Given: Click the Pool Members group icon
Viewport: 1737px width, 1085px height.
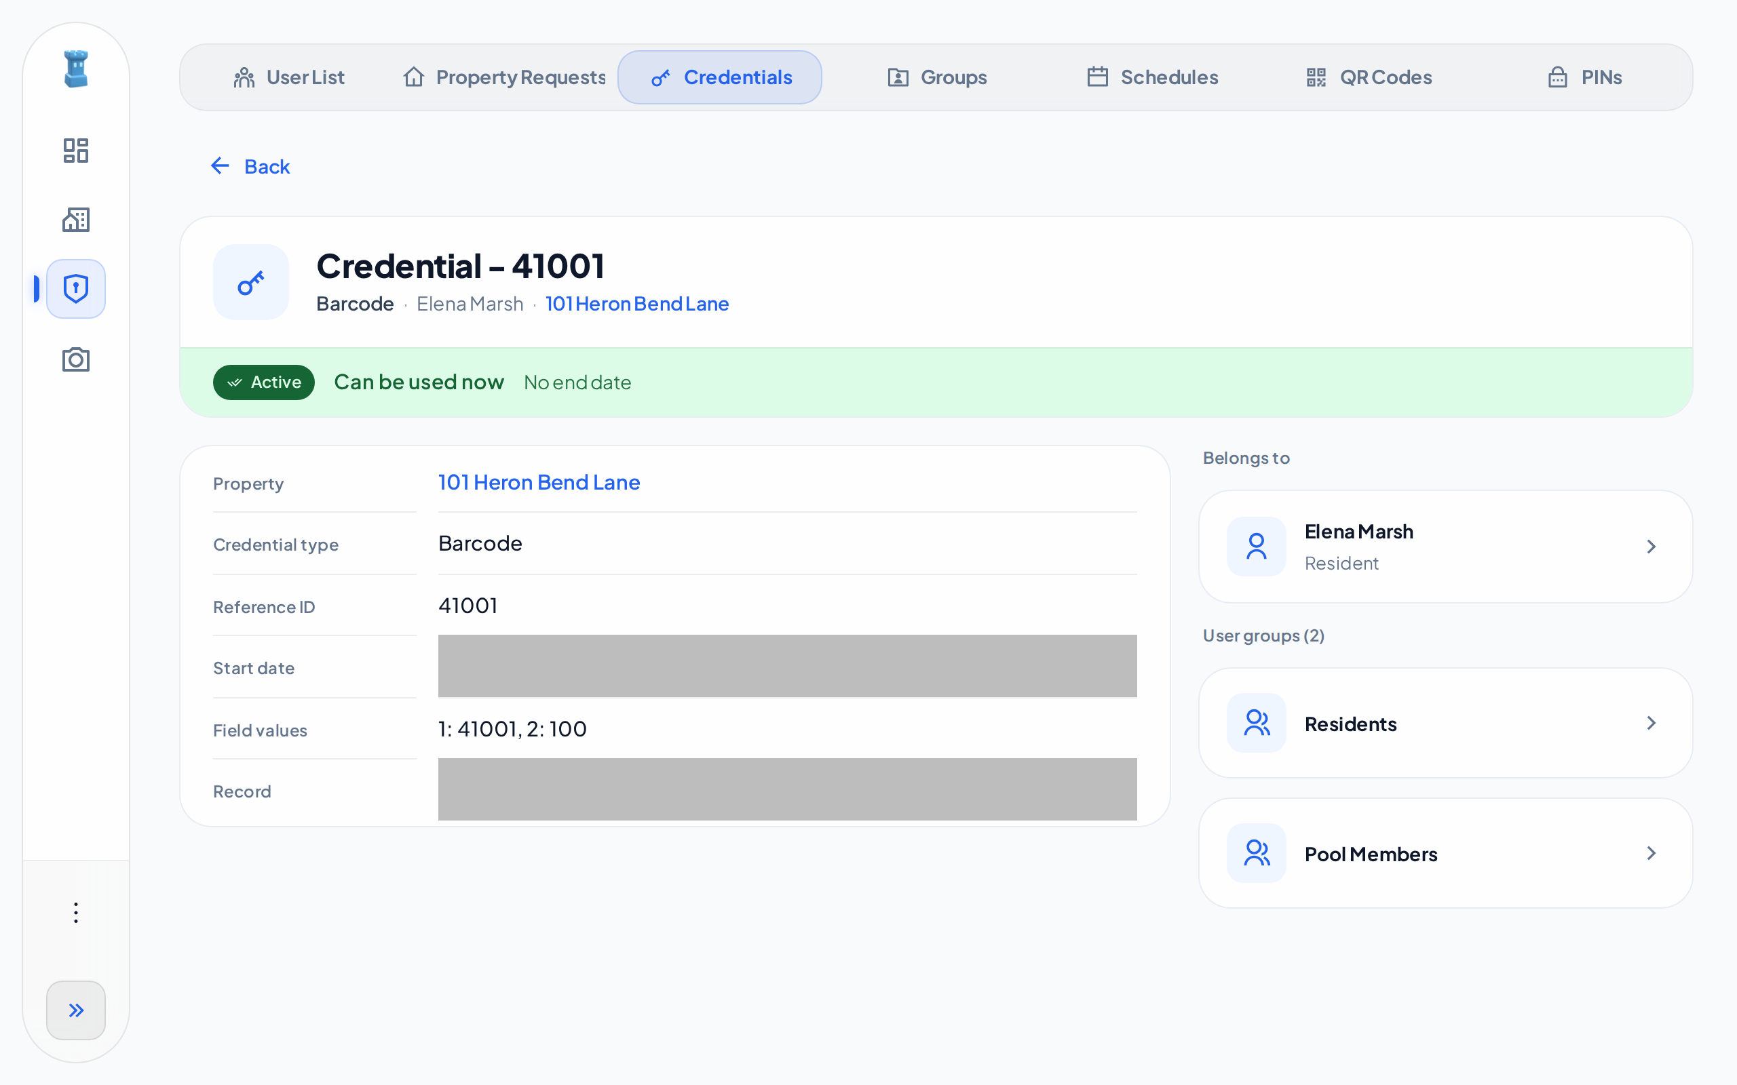Looking at the screenshot, I should [1256, 852].
